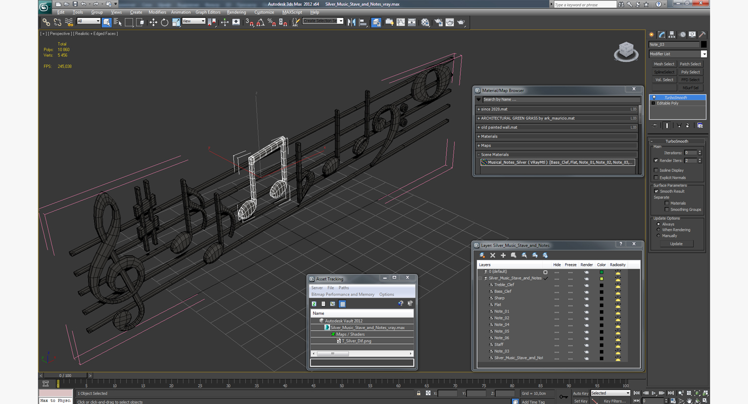Enable the Explicit Normals checkbox
Viewport: 748px width, 404px height.
656,178
